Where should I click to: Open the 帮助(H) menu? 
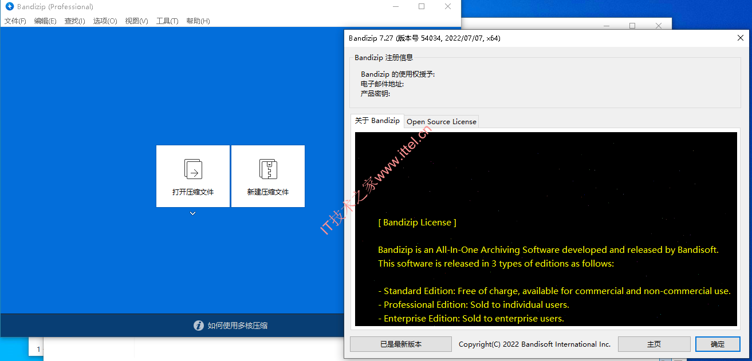(x=198, y=21)
